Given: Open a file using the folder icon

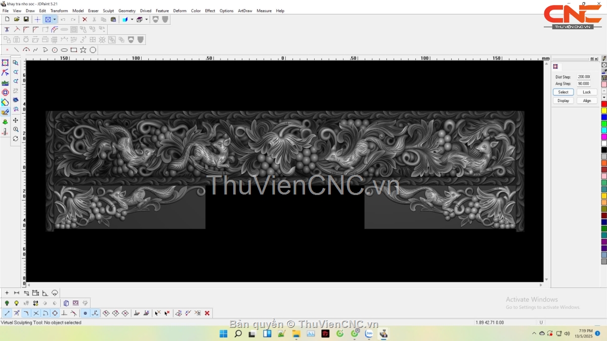Looking at the screenshot, I should tap(17, 19).
